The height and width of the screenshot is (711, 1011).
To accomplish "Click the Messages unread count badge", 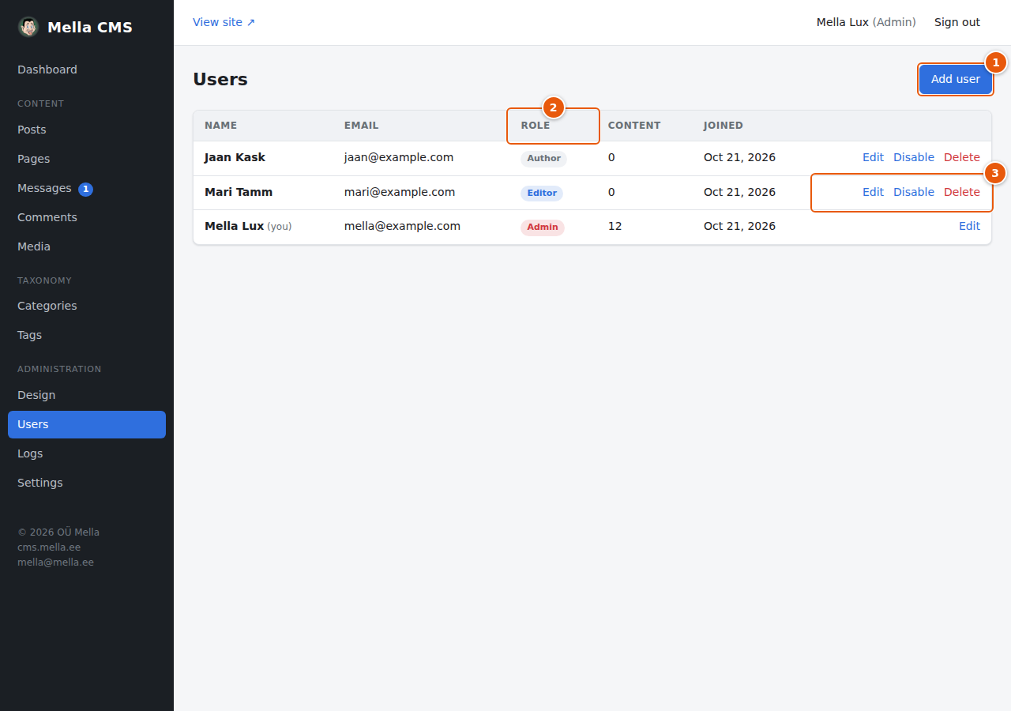I will point(85,189).
